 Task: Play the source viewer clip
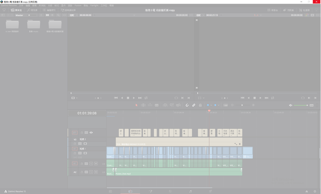[134, 98]
